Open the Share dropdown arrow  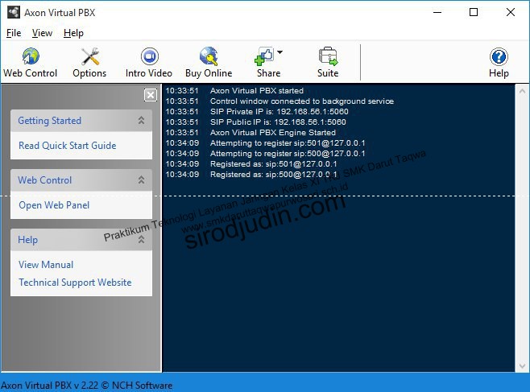[x=279, y=52]
